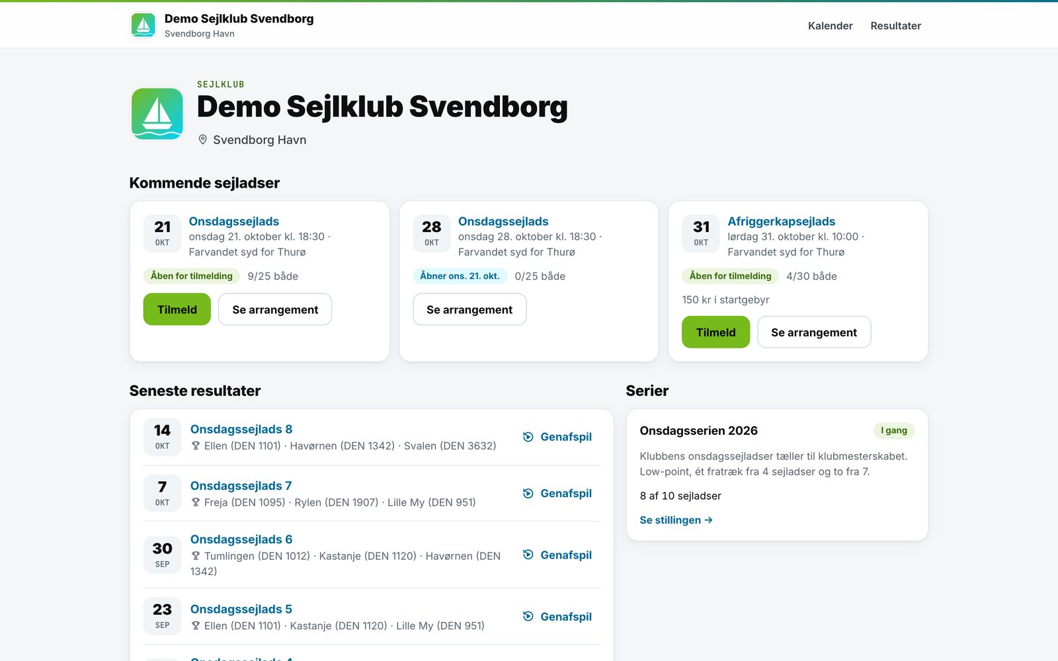Open the Onsdagssejlads 21. oktober title link

point(233,221)
